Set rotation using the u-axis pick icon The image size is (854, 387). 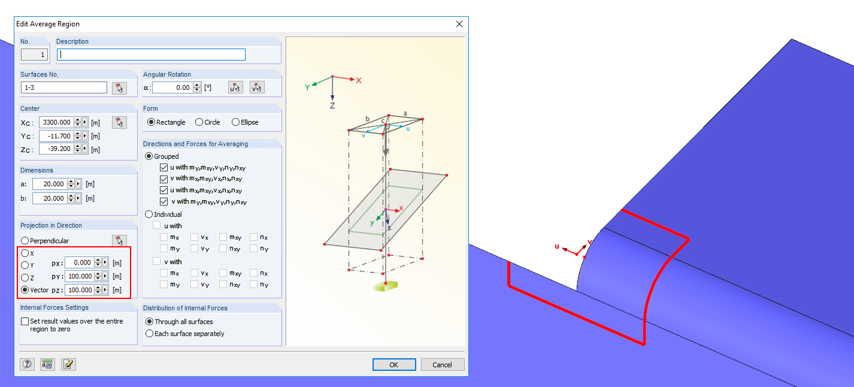pos(235,87)
